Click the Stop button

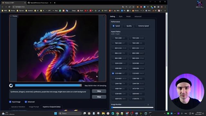99,97
